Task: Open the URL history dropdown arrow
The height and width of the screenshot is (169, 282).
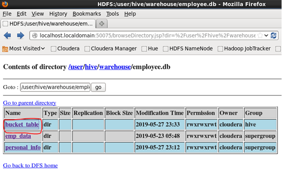Action: tap(266, 36)
